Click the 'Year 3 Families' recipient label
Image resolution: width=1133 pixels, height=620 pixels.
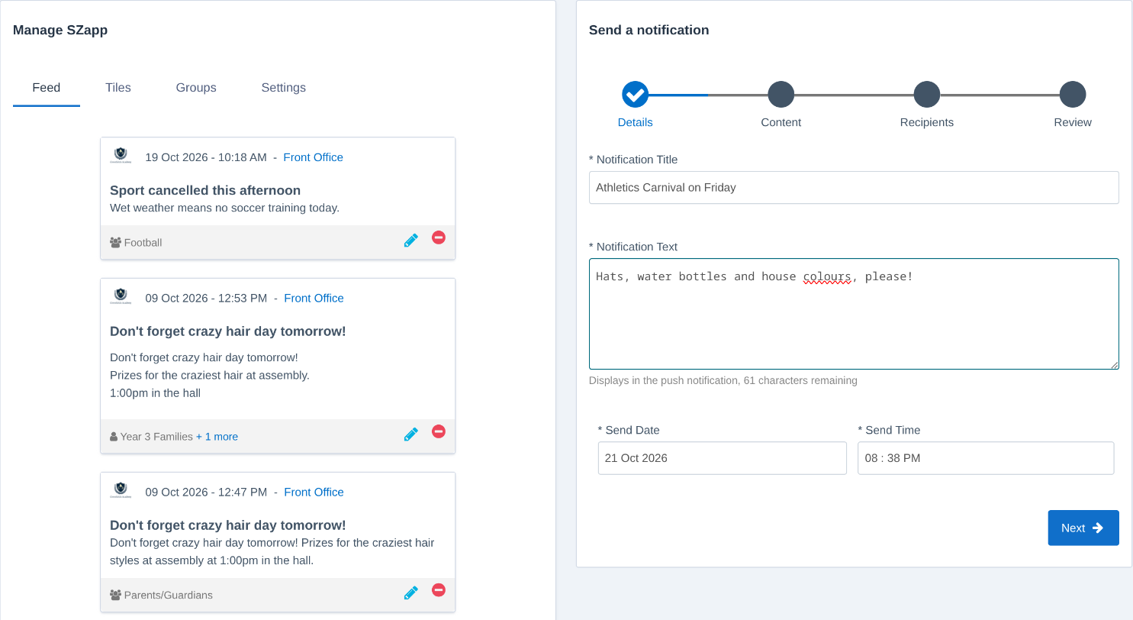point(156,437)
